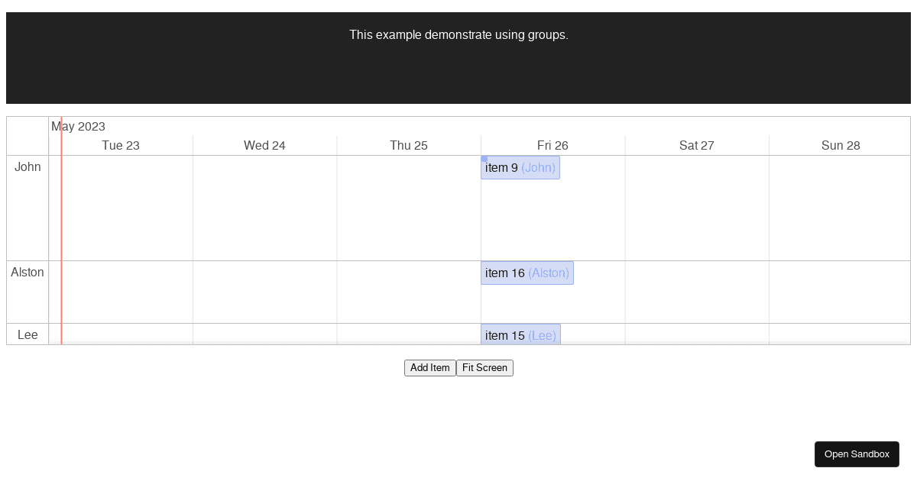Select the Wed 24 column header

264,145
